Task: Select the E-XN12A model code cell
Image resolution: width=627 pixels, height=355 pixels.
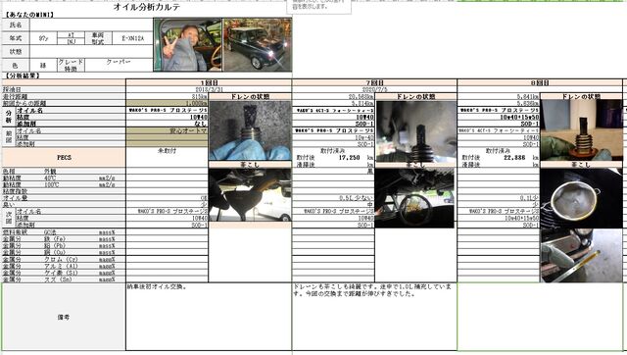Action: coord(132,38)
